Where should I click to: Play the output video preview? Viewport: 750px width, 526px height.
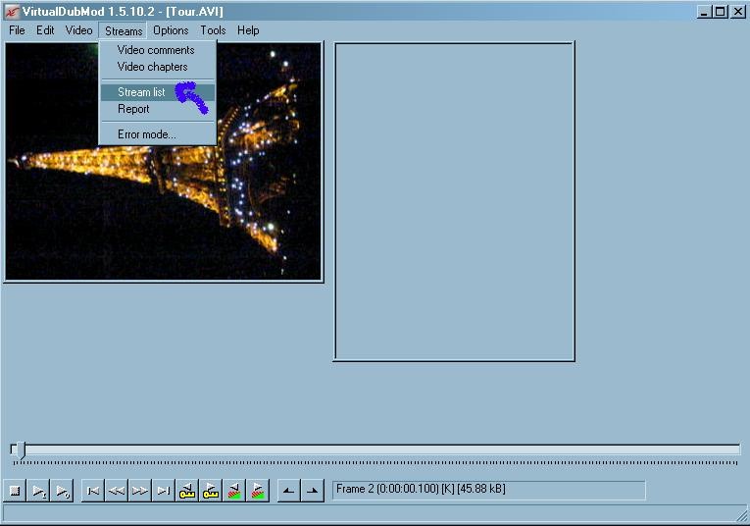click(x=62, y=491)
